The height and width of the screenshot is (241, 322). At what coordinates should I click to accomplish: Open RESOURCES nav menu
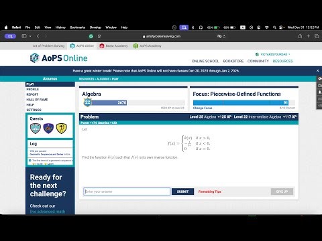click(282, 61)
